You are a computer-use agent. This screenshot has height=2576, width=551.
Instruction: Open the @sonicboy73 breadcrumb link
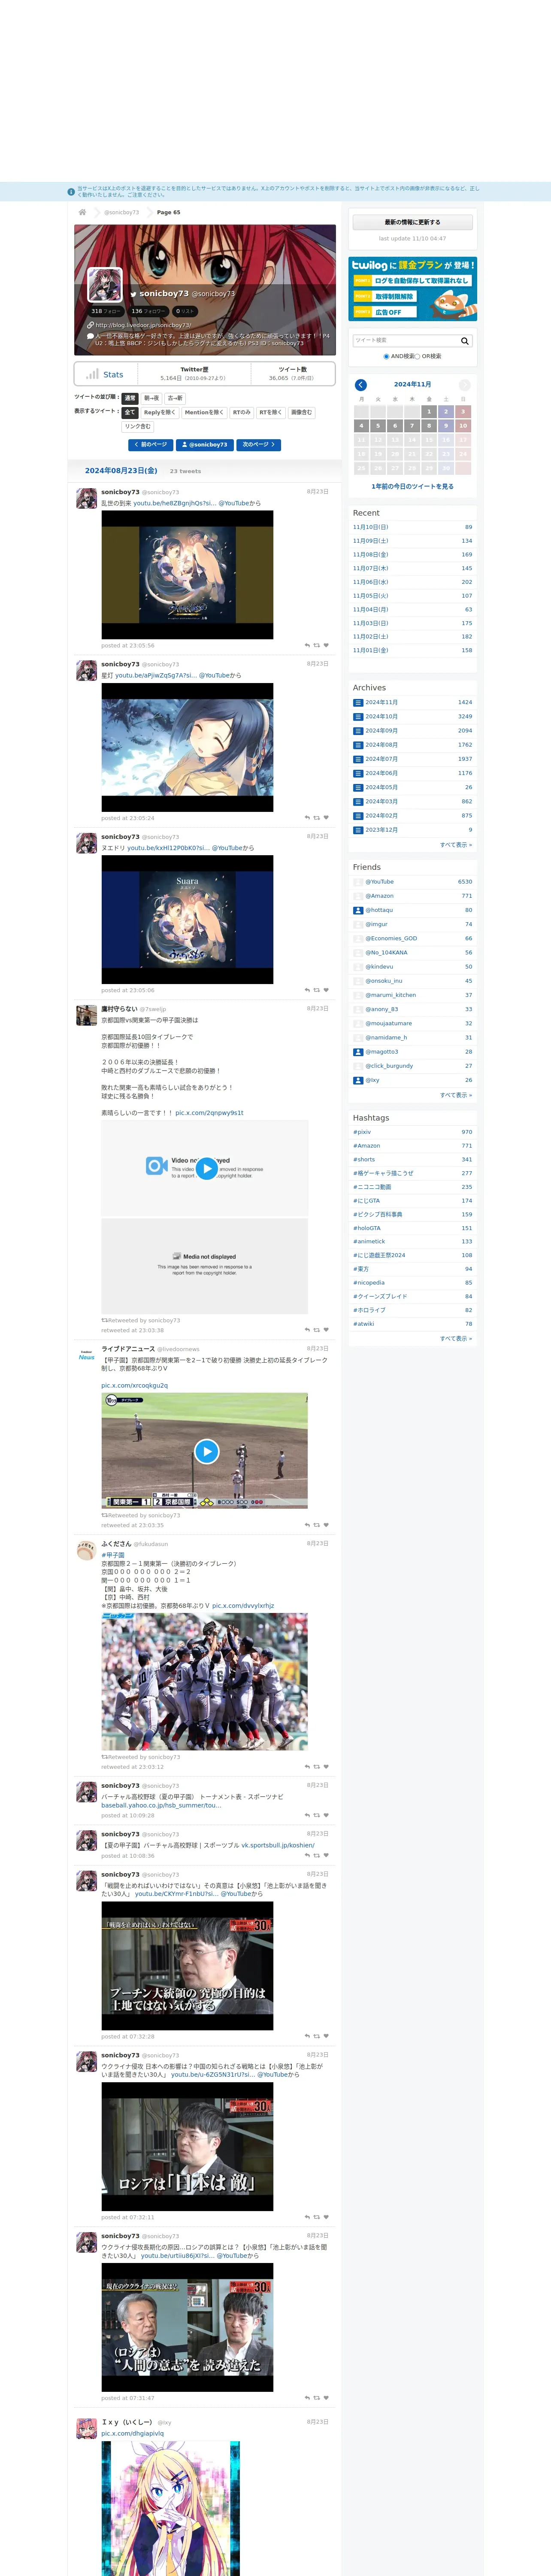[122, 212]
